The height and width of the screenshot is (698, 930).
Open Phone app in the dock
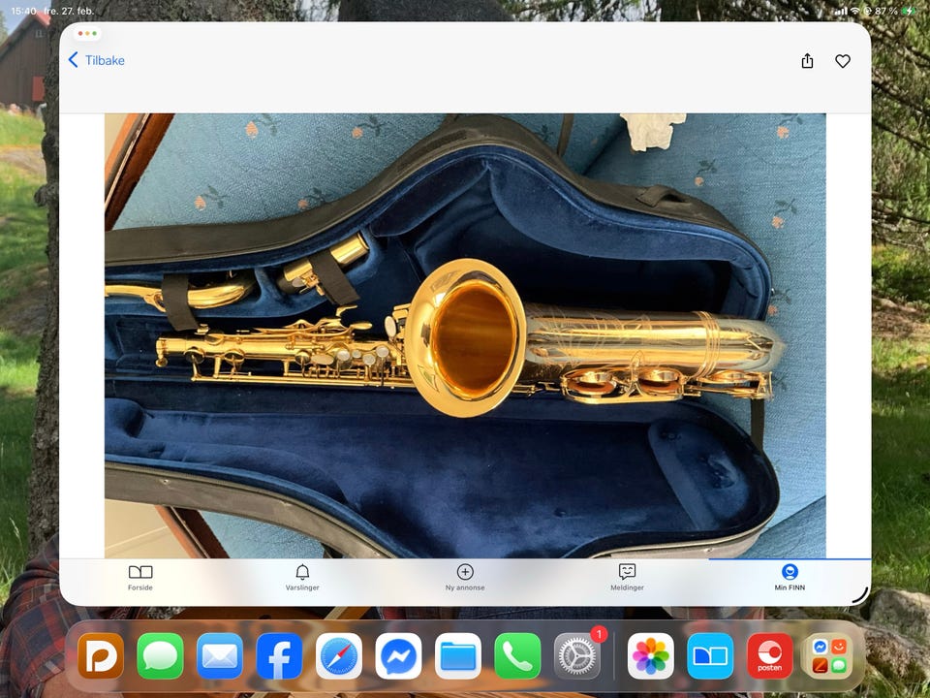click(x=517, y=656)
